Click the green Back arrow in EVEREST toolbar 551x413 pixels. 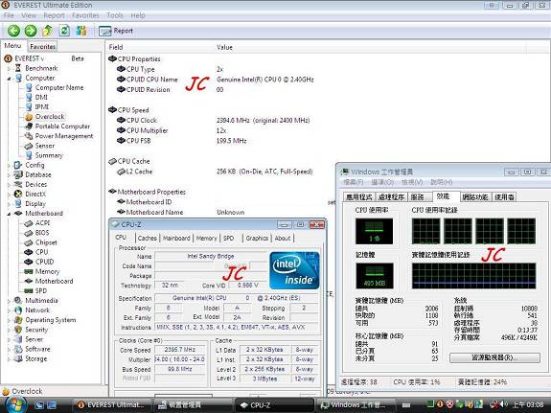[13, 31]
